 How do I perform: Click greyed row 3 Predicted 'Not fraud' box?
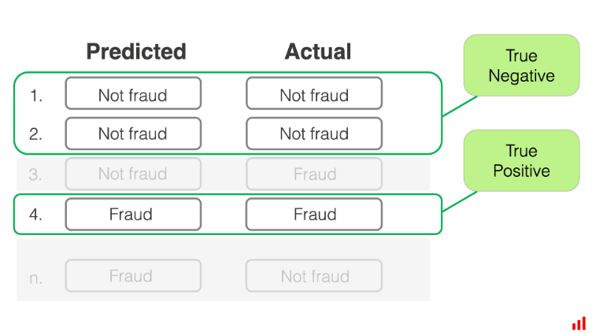click(133, 174)
